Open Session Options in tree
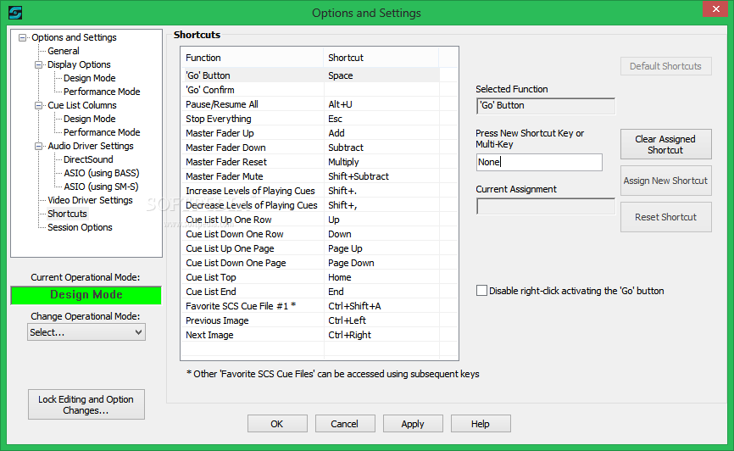 (80, 227)
